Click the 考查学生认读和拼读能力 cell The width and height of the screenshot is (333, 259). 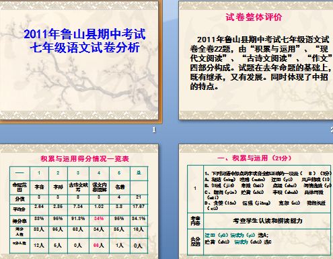point(267,221)
